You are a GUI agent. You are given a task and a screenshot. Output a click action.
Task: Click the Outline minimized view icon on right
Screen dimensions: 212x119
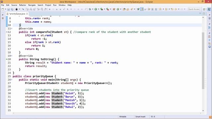(209, 27)
